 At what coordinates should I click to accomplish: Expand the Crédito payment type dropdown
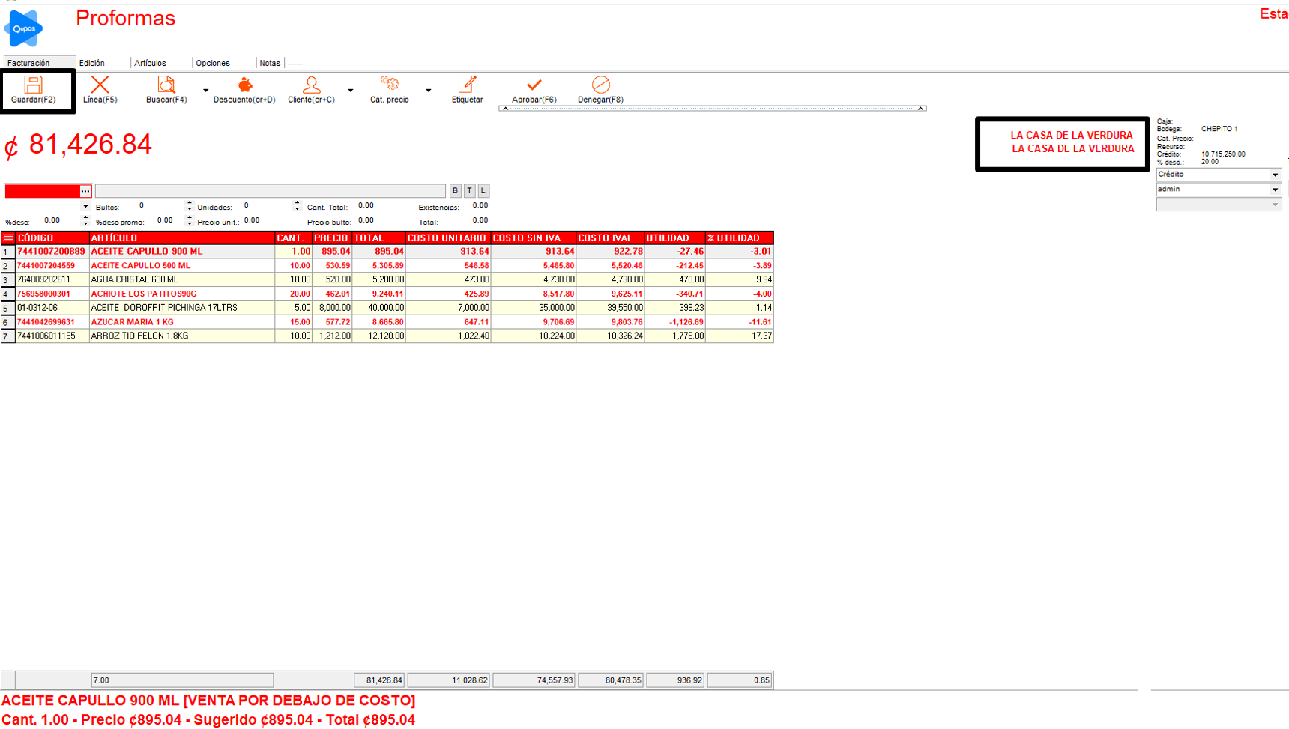[x=1274, y=175]
